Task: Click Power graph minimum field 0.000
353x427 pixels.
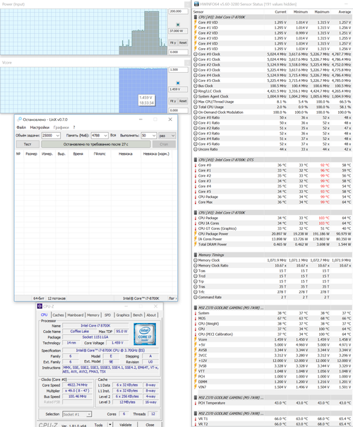Action: click(x=179, y=52)
